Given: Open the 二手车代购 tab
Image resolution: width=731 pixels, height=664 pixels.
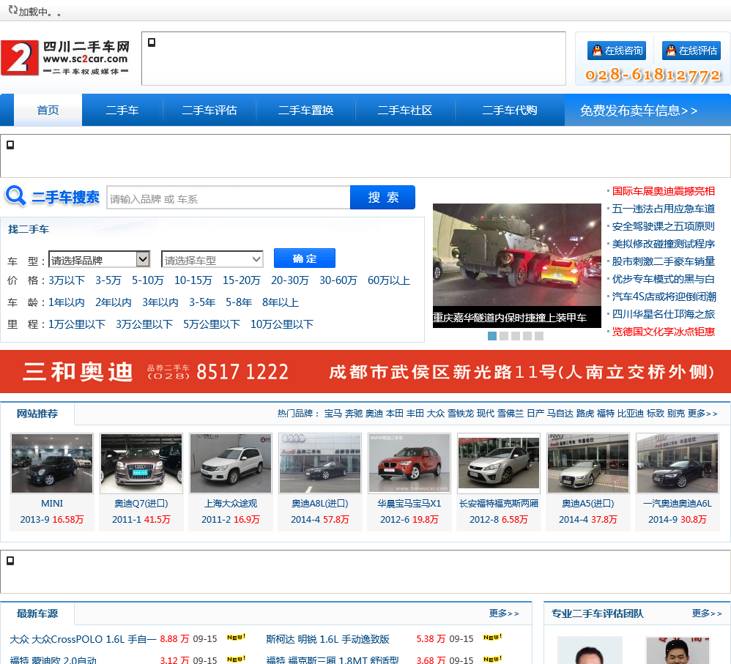Looking at the screenshot, I should [x=510, y=110].
